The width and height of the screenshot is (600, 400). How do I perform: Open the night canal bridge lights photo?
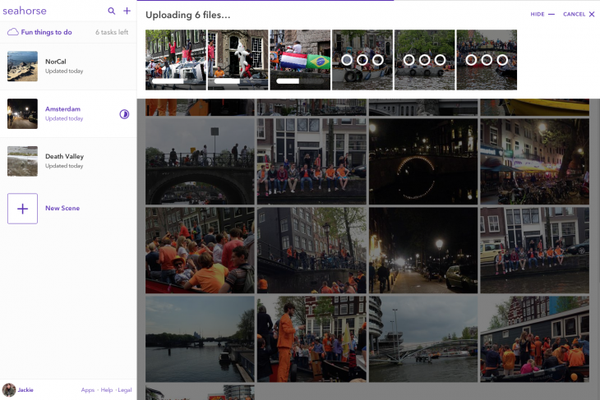coord(423,162)
